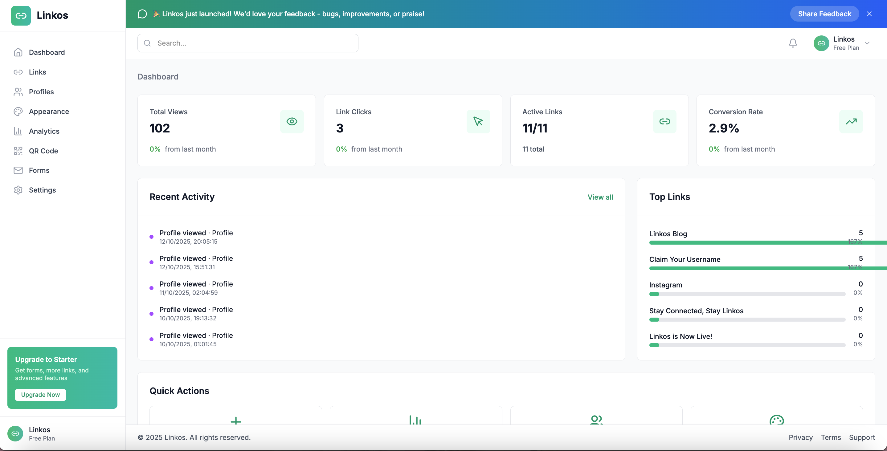Click the Active Links chain icon
Viewport: 887px width, 451px height.
point(664,121)
